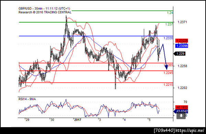
Task: Click the Research © 2016 TRADING CENTRAL credit
Action: pyautogui.click(x=45, y=12)
